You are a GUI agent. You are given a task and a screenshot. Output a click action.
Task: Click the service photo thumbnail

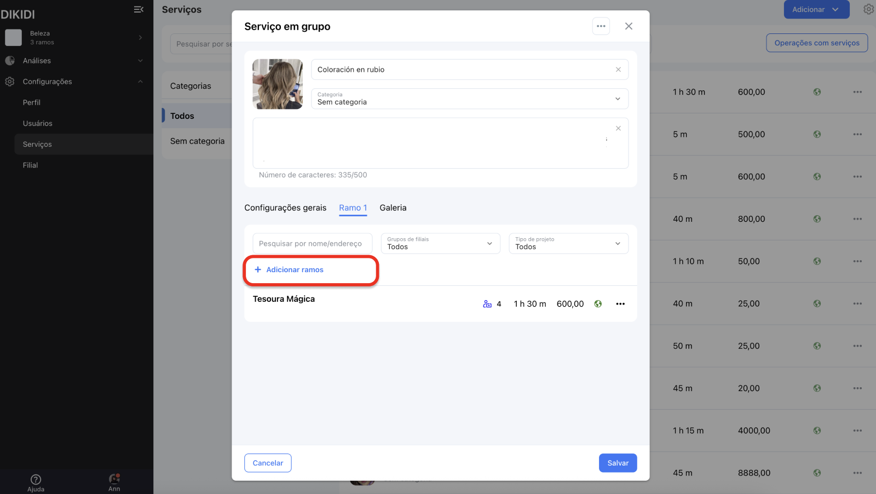click(x=278, y=84)
